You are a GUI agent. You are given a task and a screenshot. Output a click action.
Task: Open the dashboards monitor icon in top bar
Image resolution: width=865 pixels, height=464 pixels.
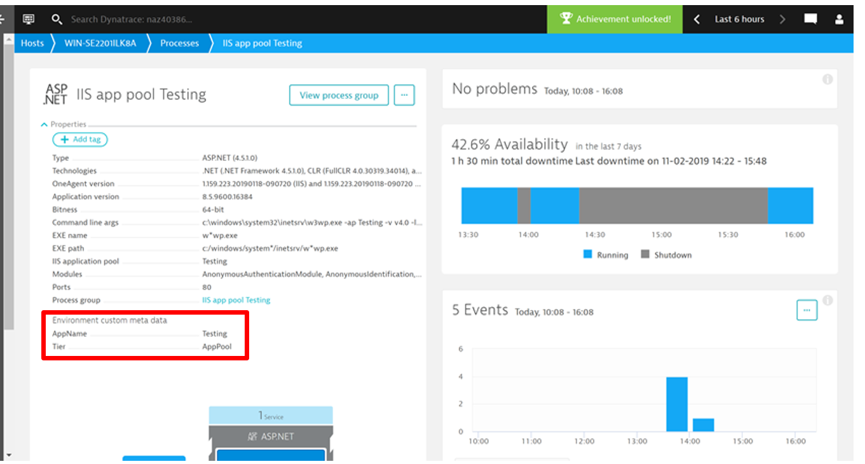point(29,19)
